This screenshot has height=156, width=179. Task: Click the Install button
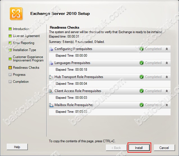coord(139,148)
